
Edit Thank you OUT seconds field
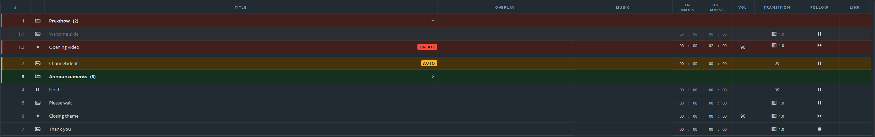[x=725, y=129]
